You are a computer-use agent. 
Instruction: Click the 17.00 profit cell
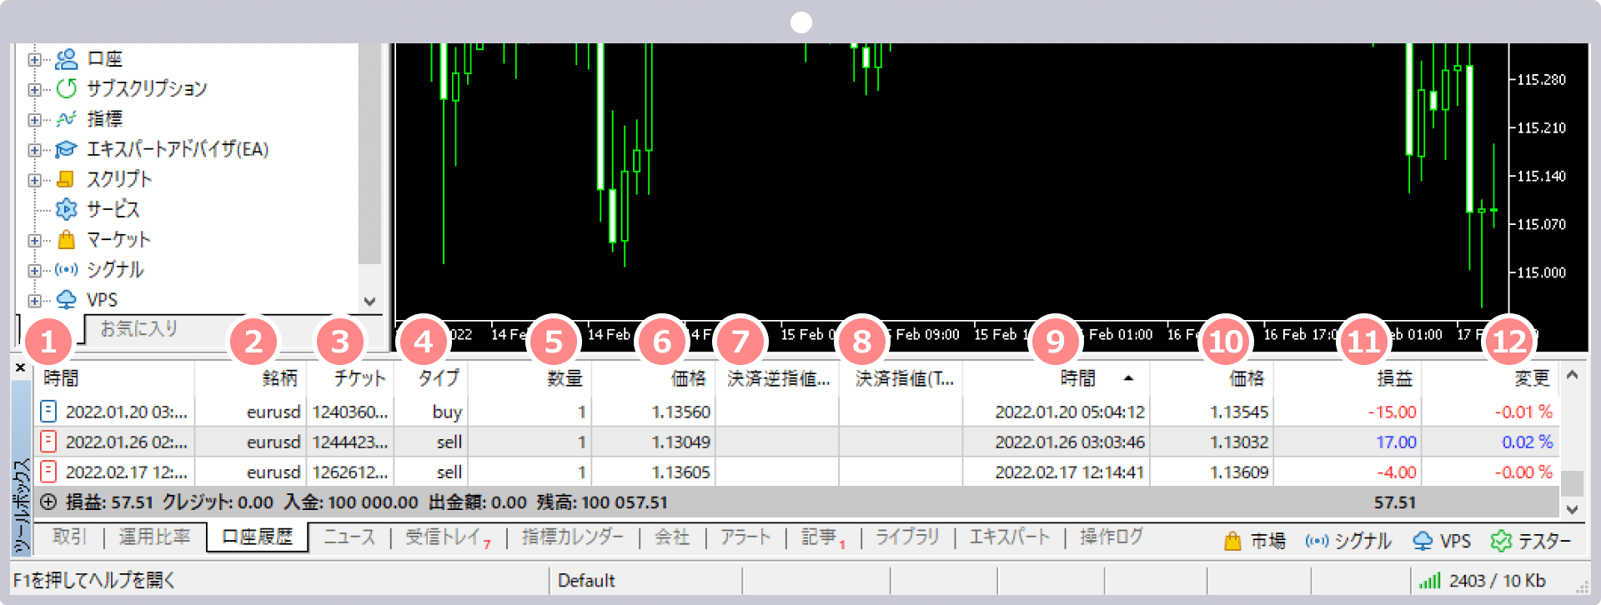point(1396,442)
